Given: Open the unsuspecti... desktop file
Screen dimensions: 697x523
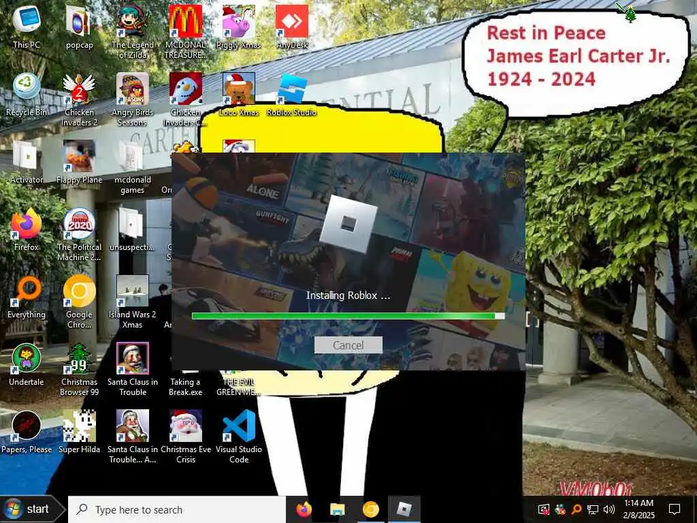Looking at the screenshot, I should coord(133,229).
